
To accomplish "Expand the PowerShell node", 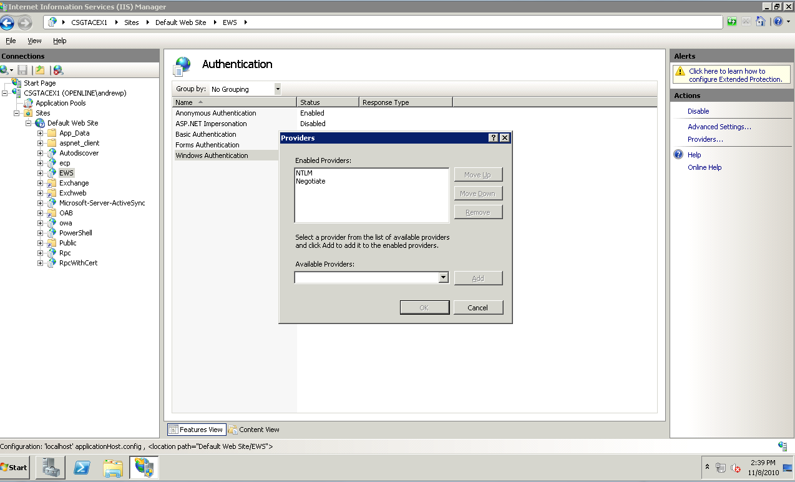I will tap(41, 233).
